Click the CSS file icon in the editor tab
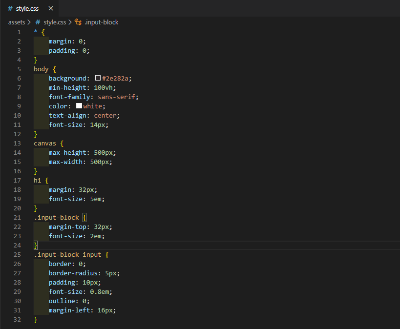The height and width of the screenshot is (329, 400). pyautogui.click(x=10, y=8)
